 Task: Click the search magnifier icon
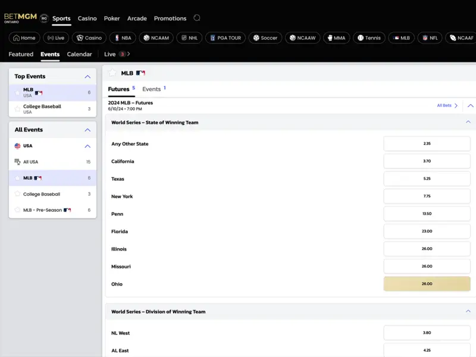click(197, 18)
